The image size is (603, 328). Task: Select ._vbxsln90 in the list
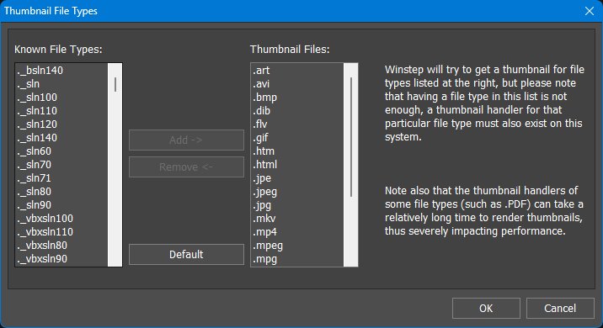61,258
